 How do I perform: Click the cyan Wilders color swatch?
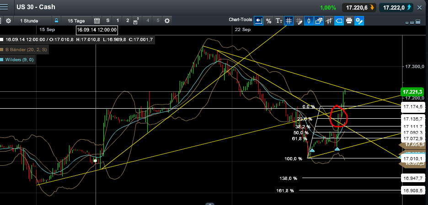coord(2,59)
